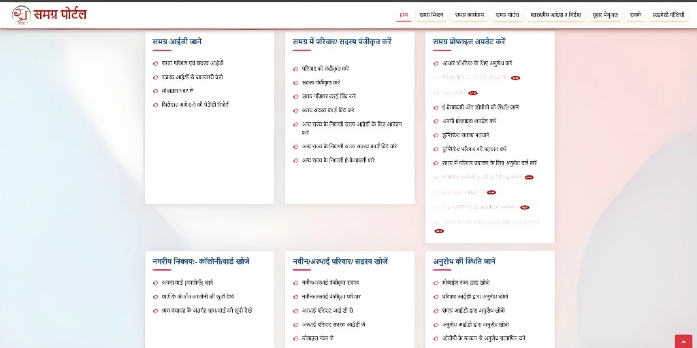The image size is (697, 348).
Task: Open अन्य राज्य के निवासी समग्र आईडी आवेदन link
Action: (352, 128)
